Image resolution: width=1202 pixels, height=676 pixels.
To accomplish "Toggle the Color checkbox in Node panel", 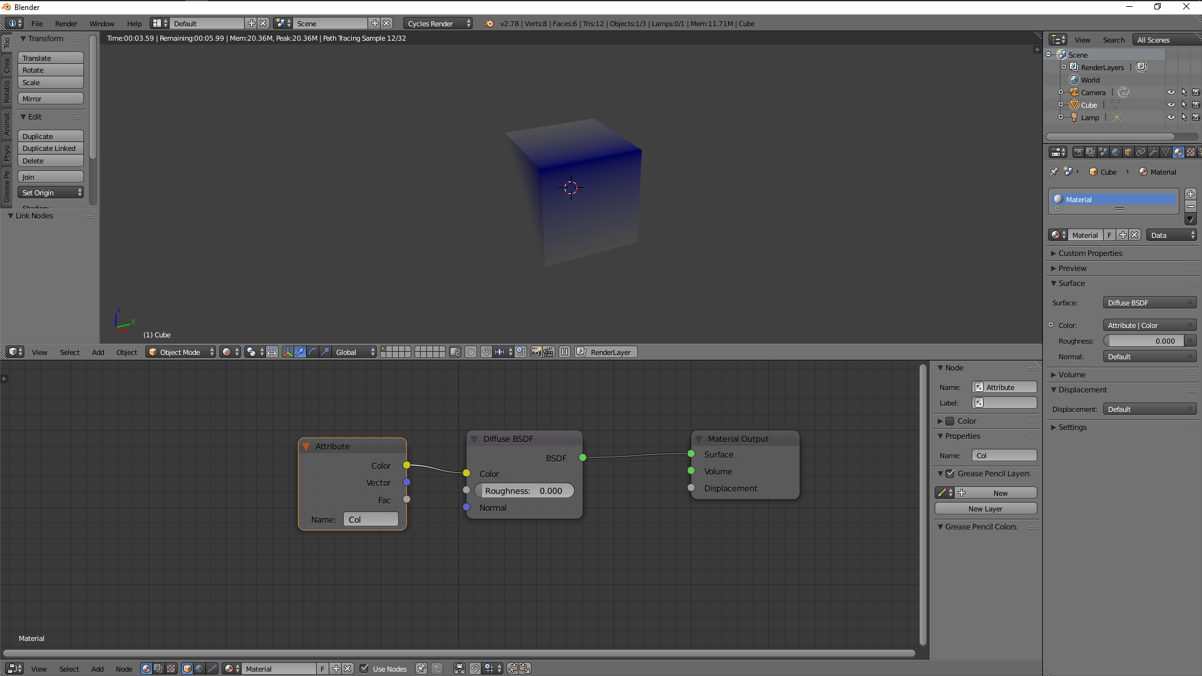I will 950,421.
